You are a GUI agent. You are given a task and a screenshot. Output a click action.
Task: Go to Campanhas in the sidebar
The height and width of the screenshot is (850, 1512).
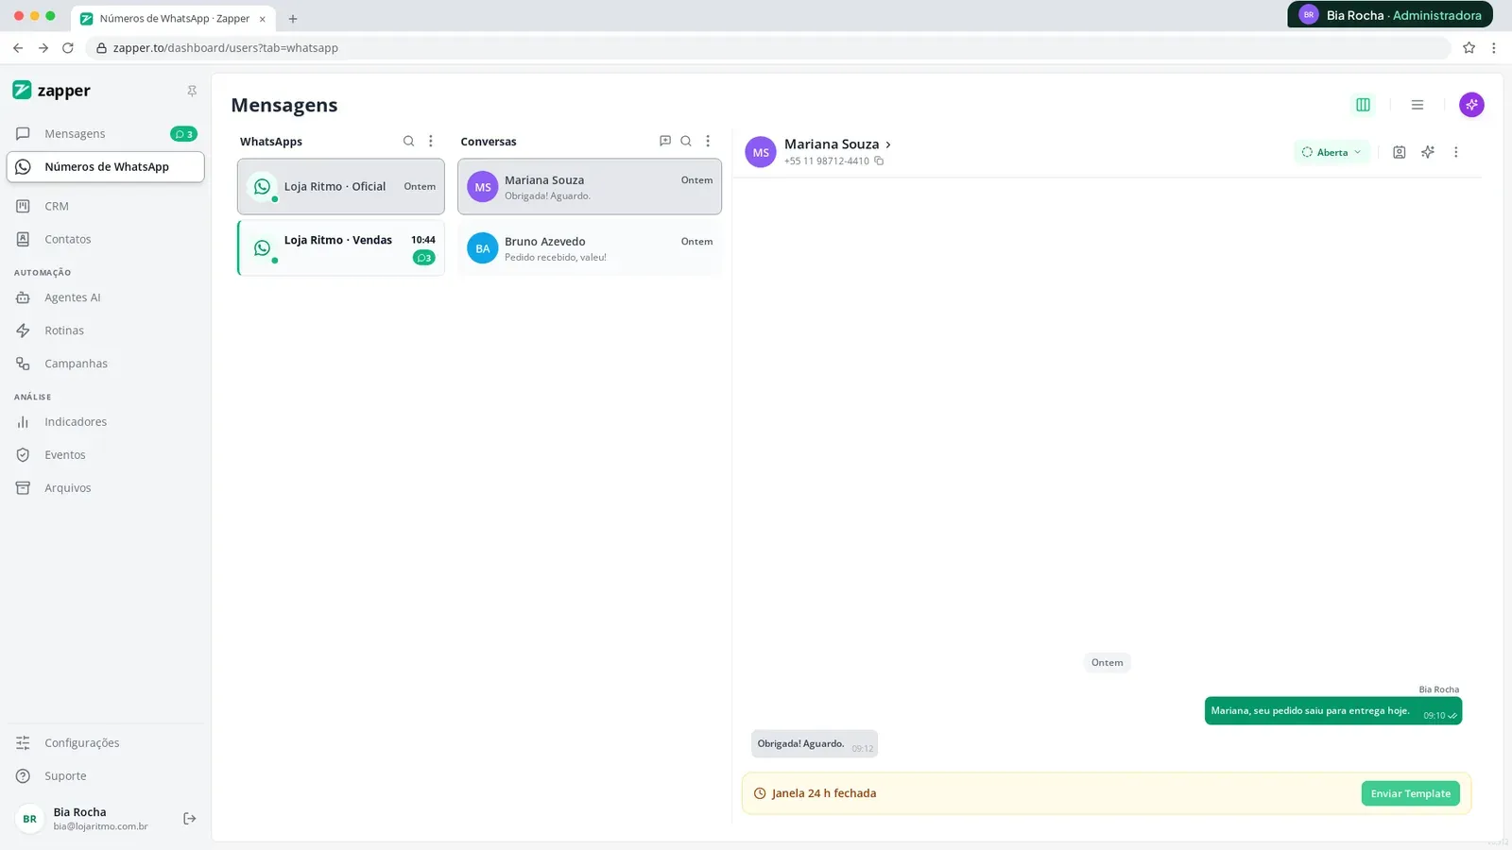(x=105, y=364)
